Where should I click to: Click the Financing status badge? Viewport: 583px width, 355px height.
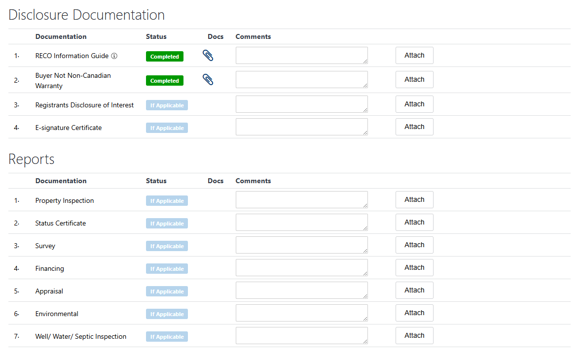(x=167, y=268)
